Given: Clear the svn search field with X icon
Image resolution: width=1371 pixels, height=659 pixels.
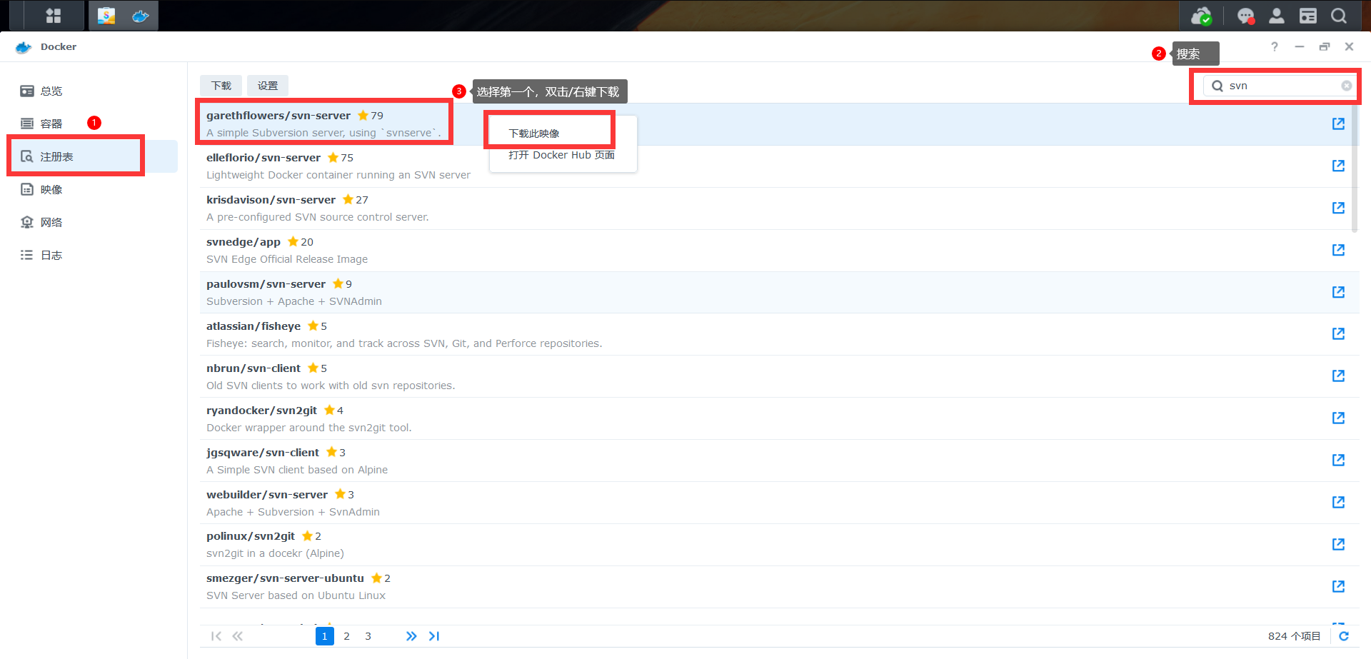Looking at the screenshot, I should point(1347,86).
